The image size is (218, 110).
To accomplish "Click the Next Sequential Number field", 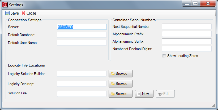I will click(x=187, y=27).
